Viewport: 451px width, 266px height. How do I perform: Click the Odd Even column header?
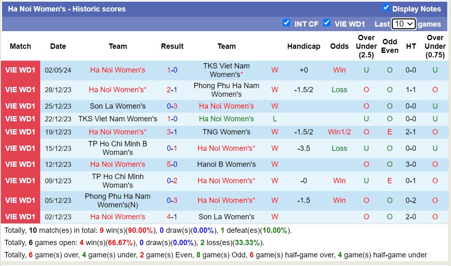point(389,46)
